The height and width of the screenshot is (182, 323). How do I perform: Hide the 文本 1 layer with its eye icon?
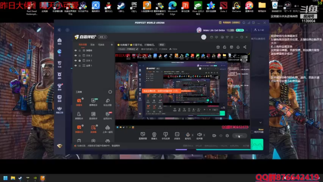point(76,60)
